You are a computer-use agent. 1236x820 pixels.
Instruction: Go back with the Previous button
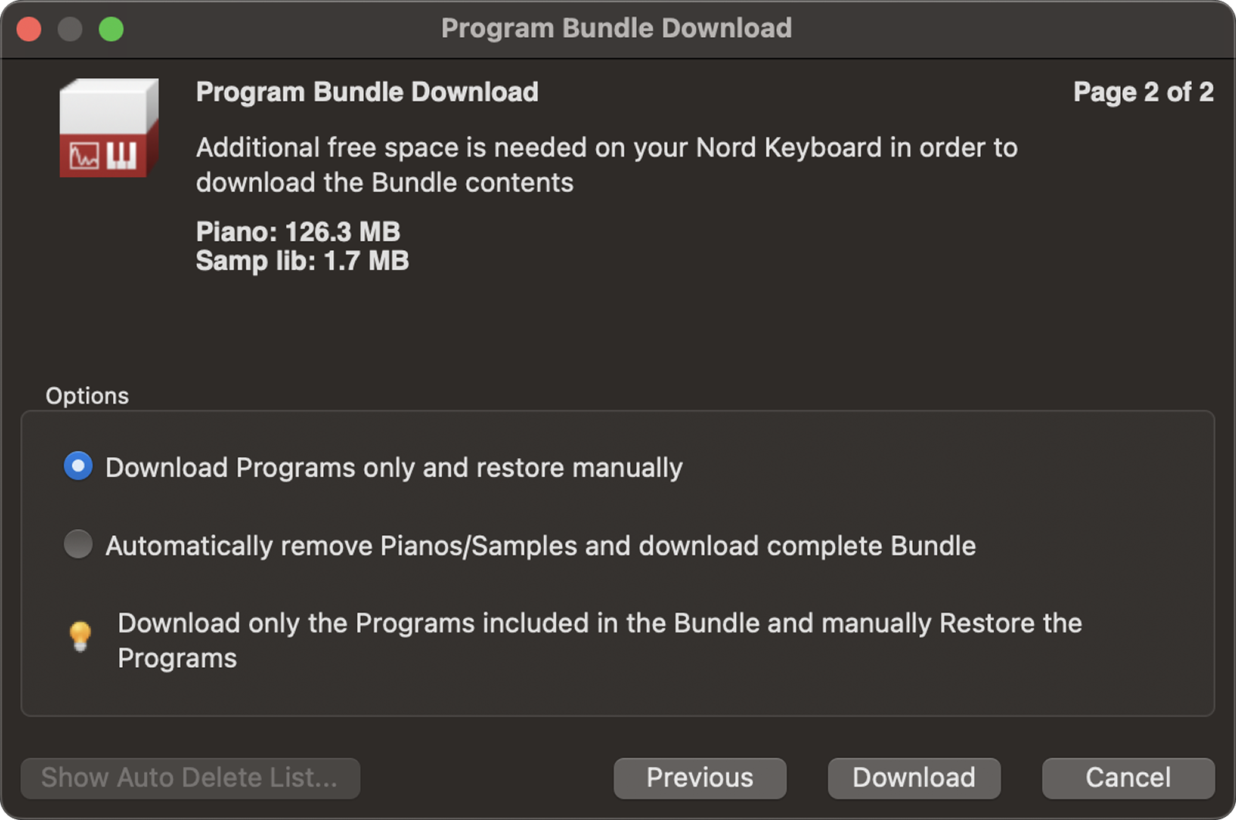(x=700, y=778)
